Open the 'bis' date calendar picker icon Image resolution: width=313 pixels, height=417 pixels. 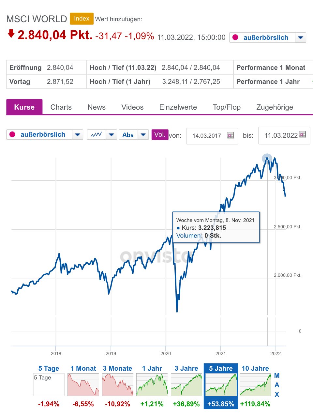(303, 134)
